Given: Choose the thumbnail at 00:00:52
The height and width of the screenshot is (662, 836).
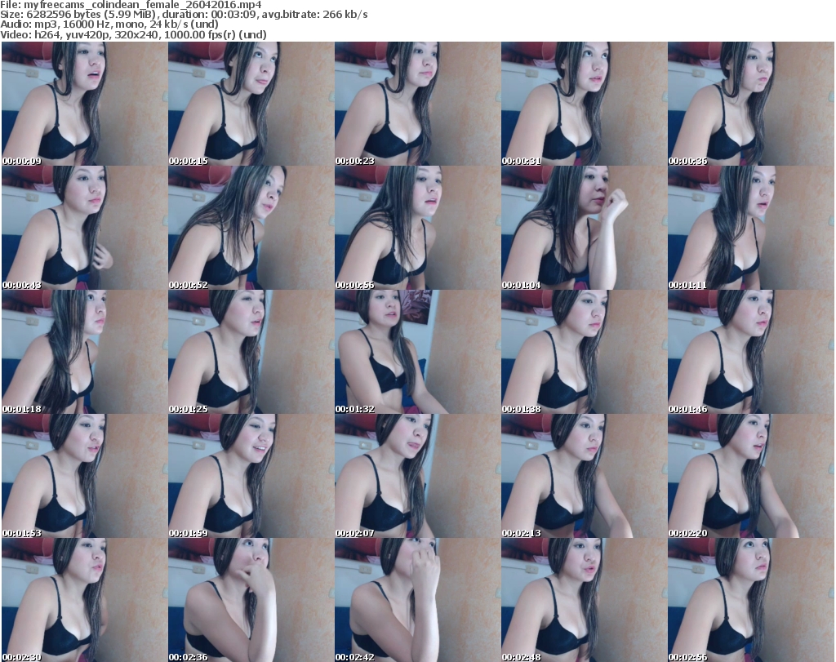Looking at the screenshot, I should tap(251, 228).
